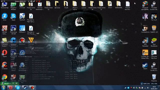
Task: Click the Steam icon in the system tray
Action: pyautogui.click(x=125, y=88)
